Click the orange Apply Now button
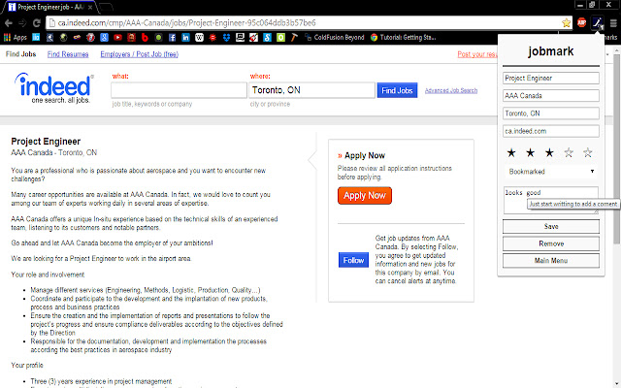621x388 pixels. [365, 196]
